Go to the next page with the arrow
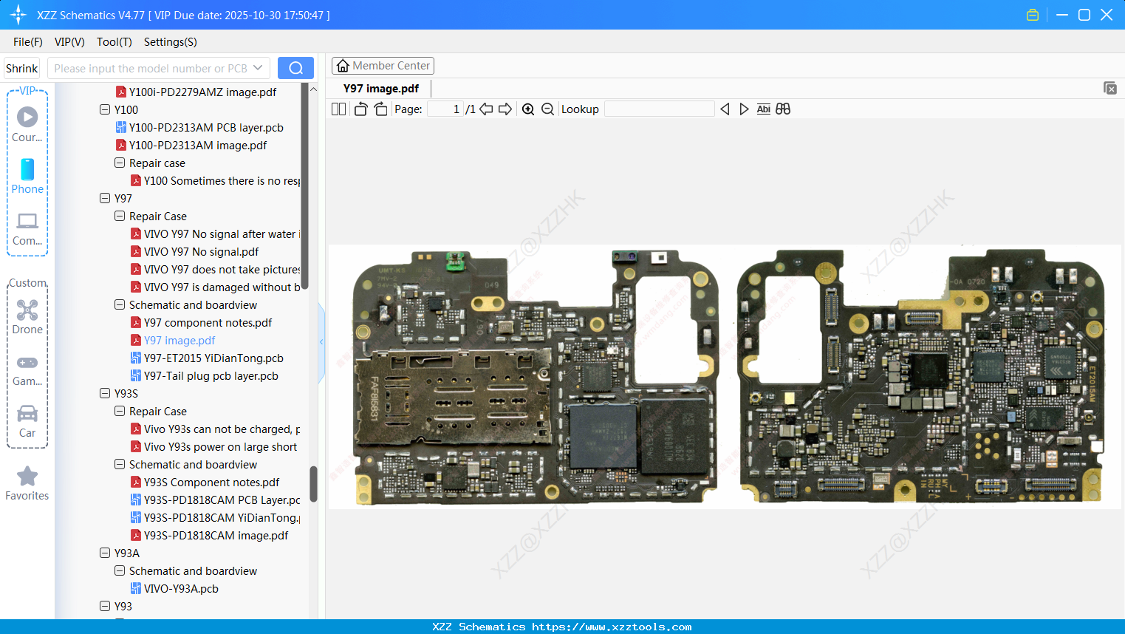1125x634 pixels. (x=505, y=109)
